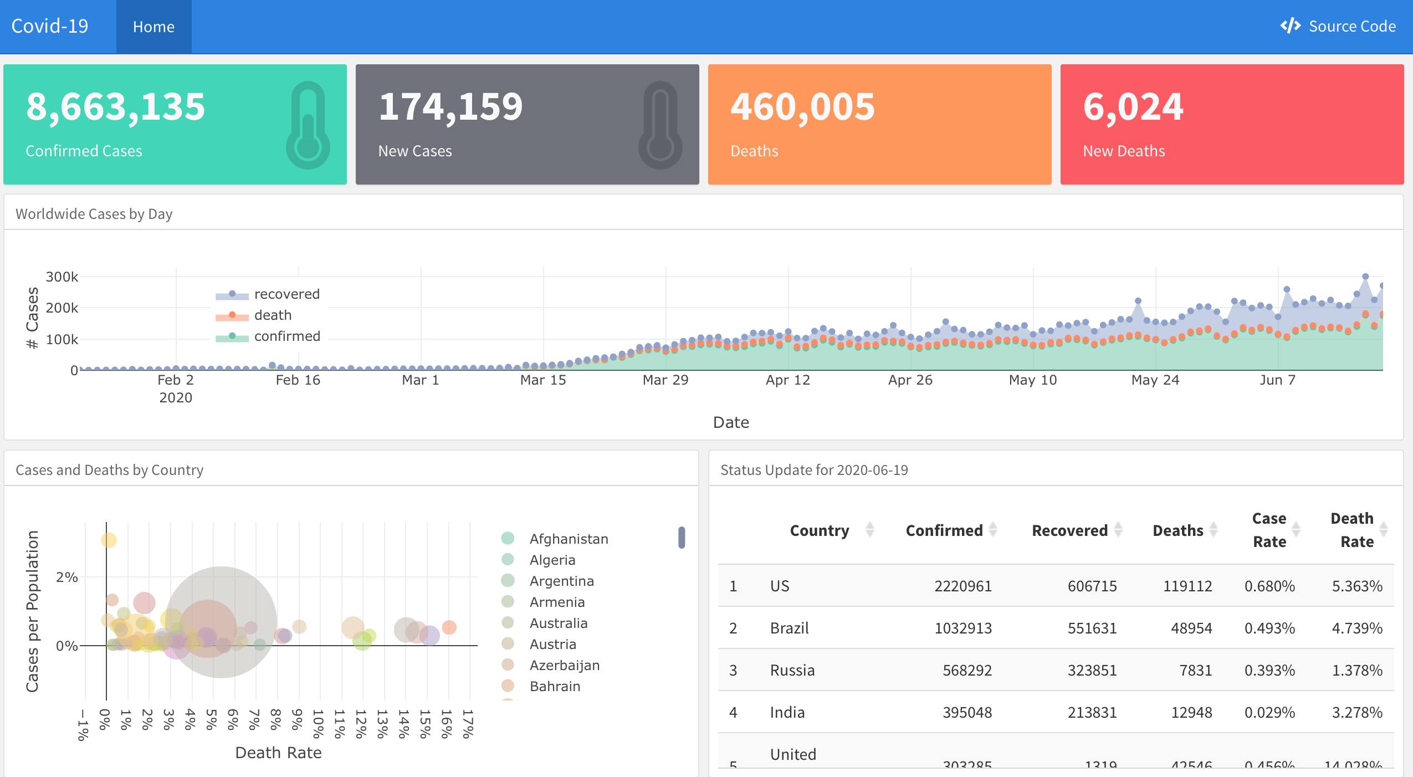The image size is (1413, 777).
Task: Click the Source Code brackets icon
Action: point(1291,26)
